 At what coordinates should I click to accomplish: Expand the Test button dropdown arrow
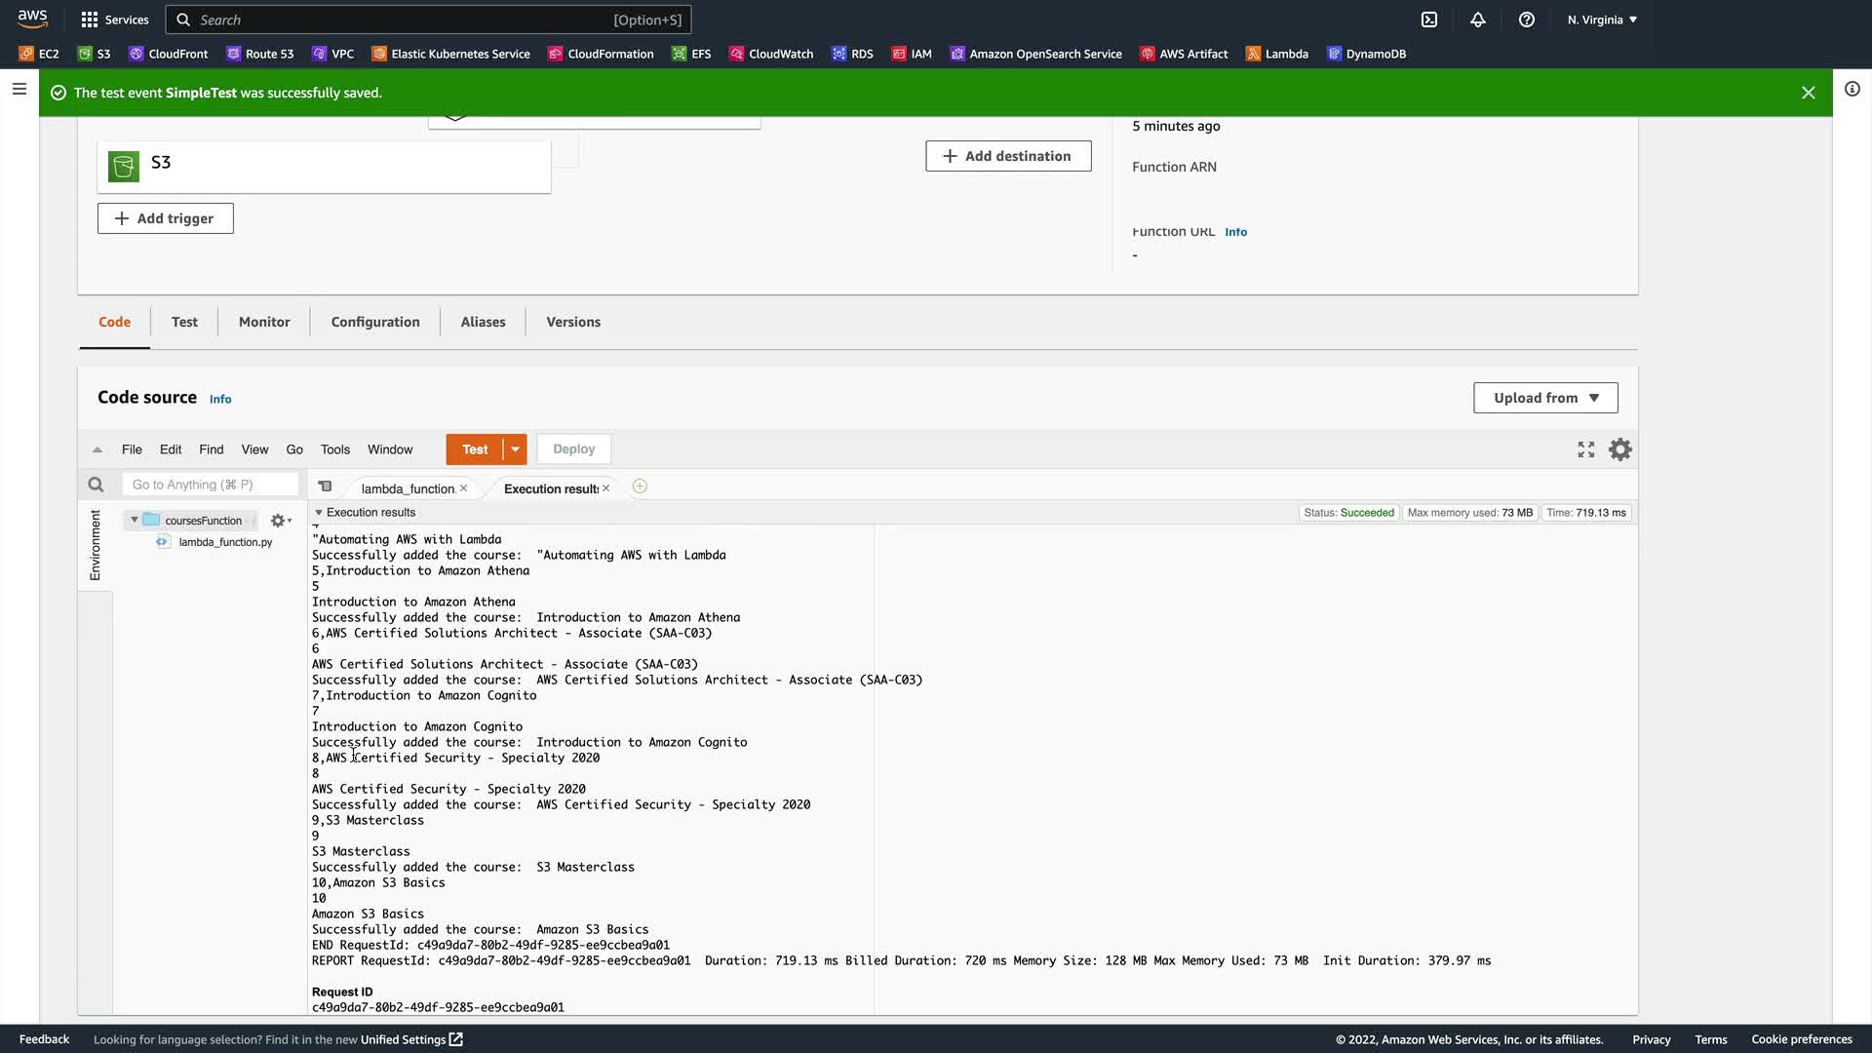(x=515, y=449)
